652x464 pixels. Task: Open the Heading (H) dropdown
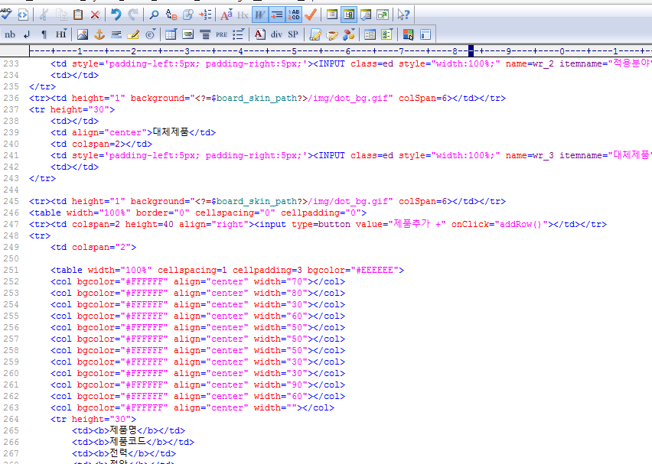(61, 34)
